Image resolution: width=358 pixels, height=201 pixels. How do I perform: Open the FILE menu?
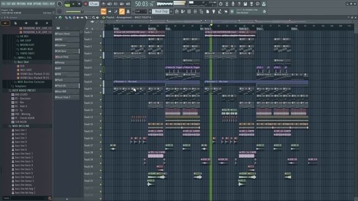coord(3,4)
